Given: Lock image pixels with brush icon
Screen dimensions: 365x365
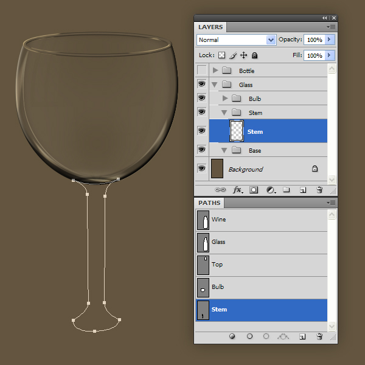Looking at the screenshot, I should coord(233,55).
